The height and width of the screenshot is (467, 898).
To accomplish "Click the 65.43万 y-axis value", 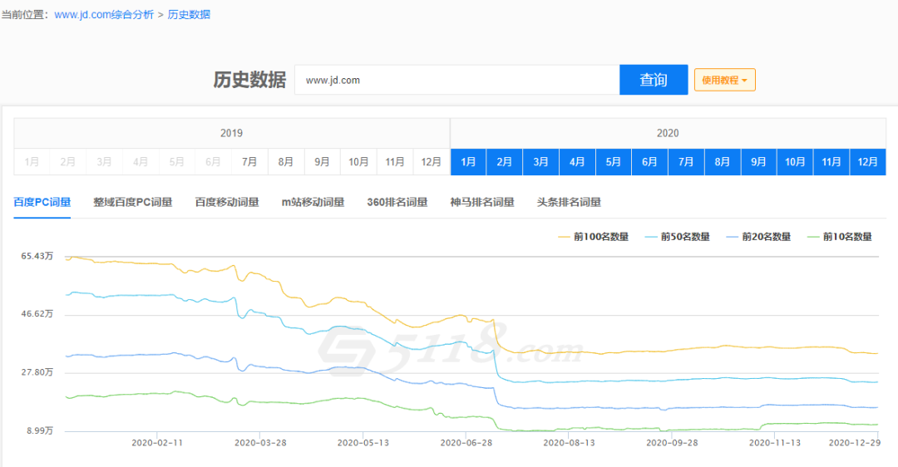I will pyautogui.click(x=37, y=256).
